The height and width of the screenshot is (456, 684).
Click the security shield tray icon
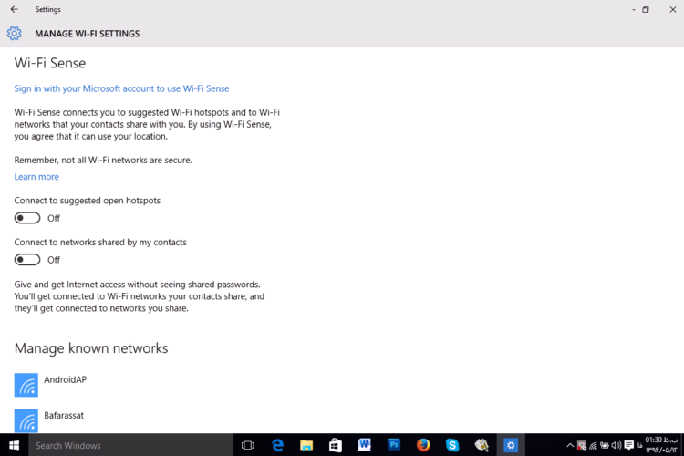coord(582,446)
